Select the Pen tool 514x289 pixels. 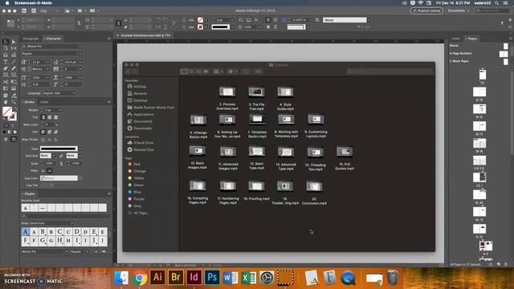(6, 68)
